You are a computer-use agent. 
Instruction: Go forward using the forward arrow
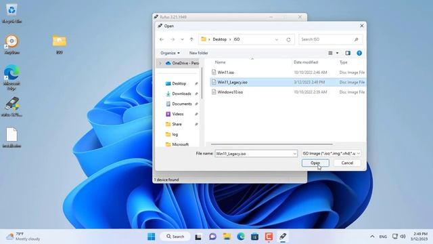click(x=173, y=39)
